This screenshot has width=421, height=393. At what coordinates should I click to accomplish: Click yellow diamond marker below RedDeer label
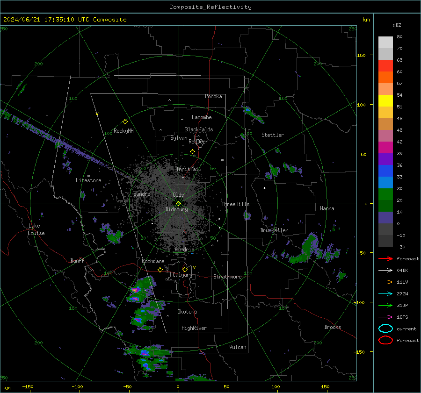coord(192,152)
